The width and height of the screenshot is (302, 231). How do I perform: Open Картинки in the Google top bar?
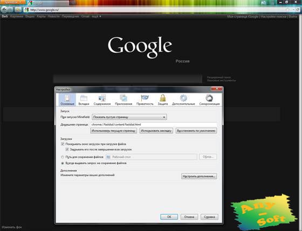pos(17,16)
